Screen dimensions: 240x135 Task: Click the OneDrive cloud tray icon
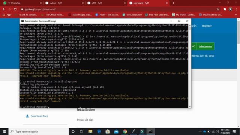click(205, 132)
